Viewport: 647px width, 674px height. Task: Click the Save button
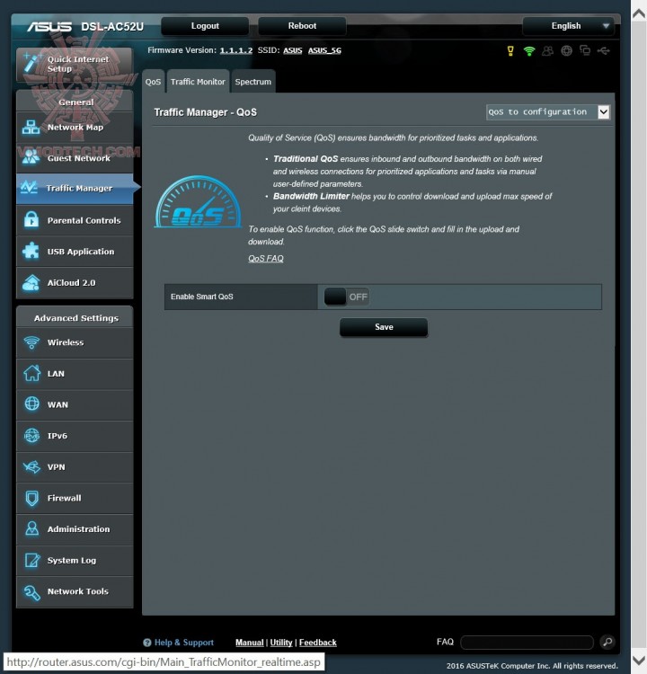(x=384, y=327)
